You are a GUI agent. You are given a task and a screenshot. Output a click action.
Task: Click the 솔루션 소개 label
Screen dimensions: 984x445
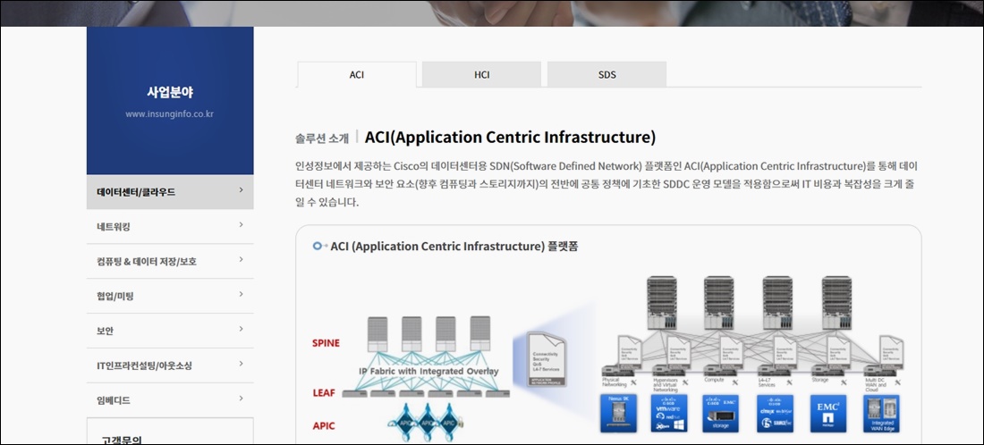click(322, 139)
